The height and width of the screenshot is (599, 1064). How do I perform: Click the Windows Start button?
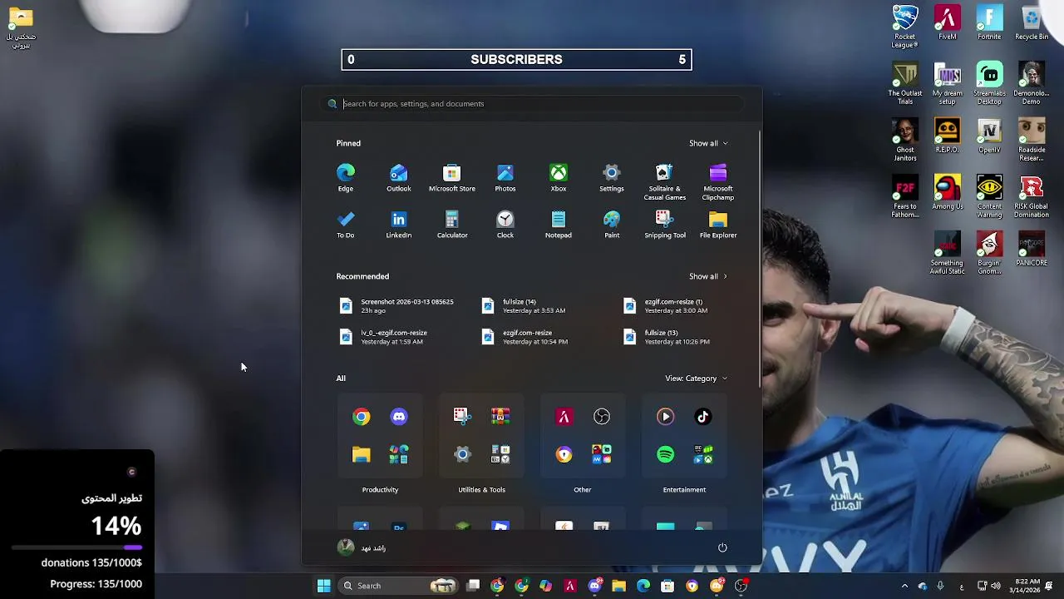tap(324, 586)
